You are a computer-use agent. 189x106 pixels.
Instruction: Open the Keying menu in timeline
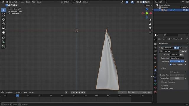coord(19,92)
